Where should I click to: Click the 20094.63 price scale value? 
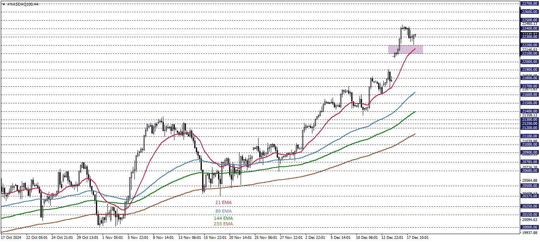[530, 219]
